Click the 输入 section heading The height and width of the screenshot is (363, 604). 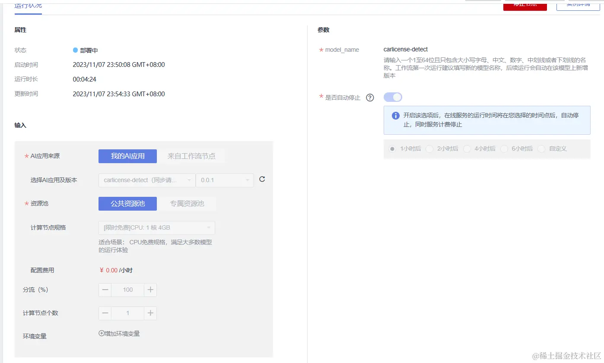tap(20, 125)
